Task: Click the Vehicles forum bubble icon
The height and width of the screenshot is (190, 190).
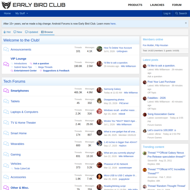Action: click(x=6, y=166)
